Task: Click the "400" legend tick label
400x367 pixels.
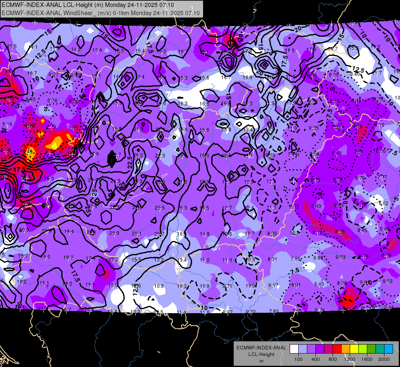Action: [x=315, y=359]
